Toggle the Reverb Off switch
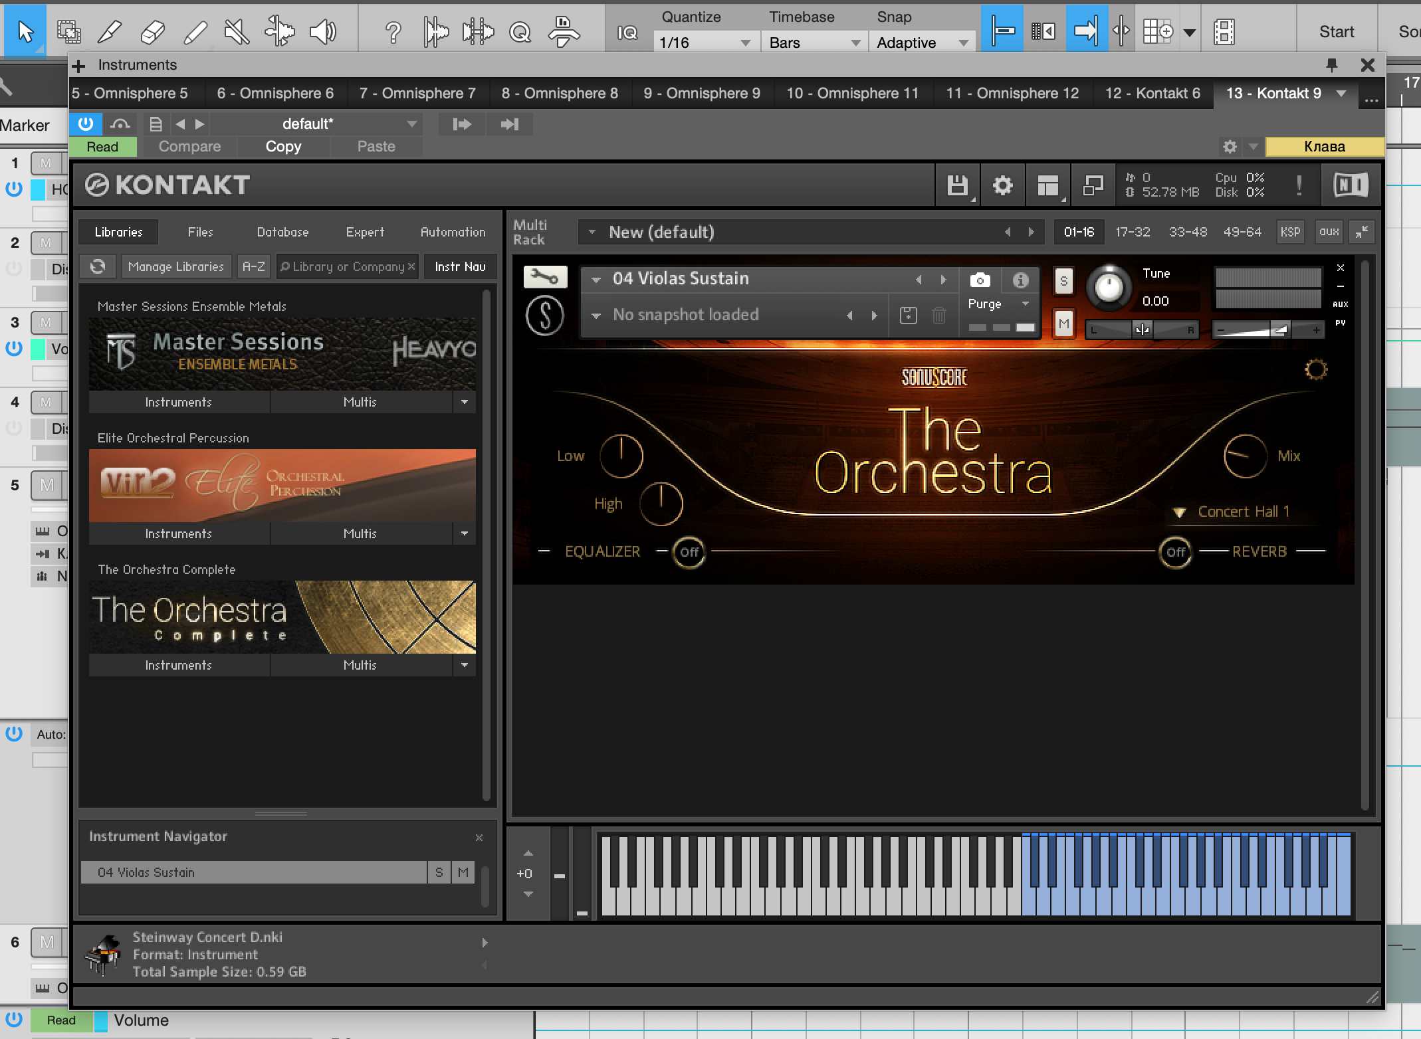This screenshot has width=1421, height=1039. (1175, 552)
